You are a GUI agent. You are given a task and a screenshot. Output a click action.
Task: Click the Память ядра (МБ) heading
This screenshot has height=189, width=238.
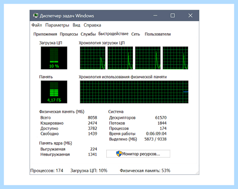coord(56,143)
